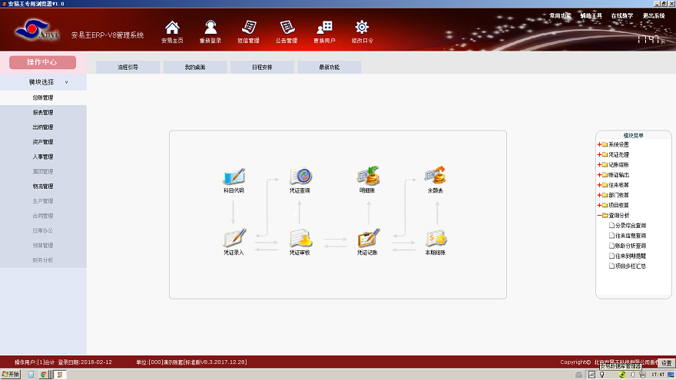Open 公告管理 from the top toolbar

[x=287, y=28]
